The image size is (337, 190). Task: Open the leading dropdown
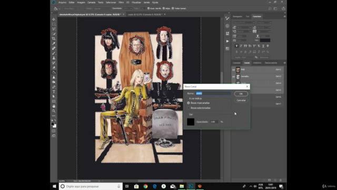269,27
